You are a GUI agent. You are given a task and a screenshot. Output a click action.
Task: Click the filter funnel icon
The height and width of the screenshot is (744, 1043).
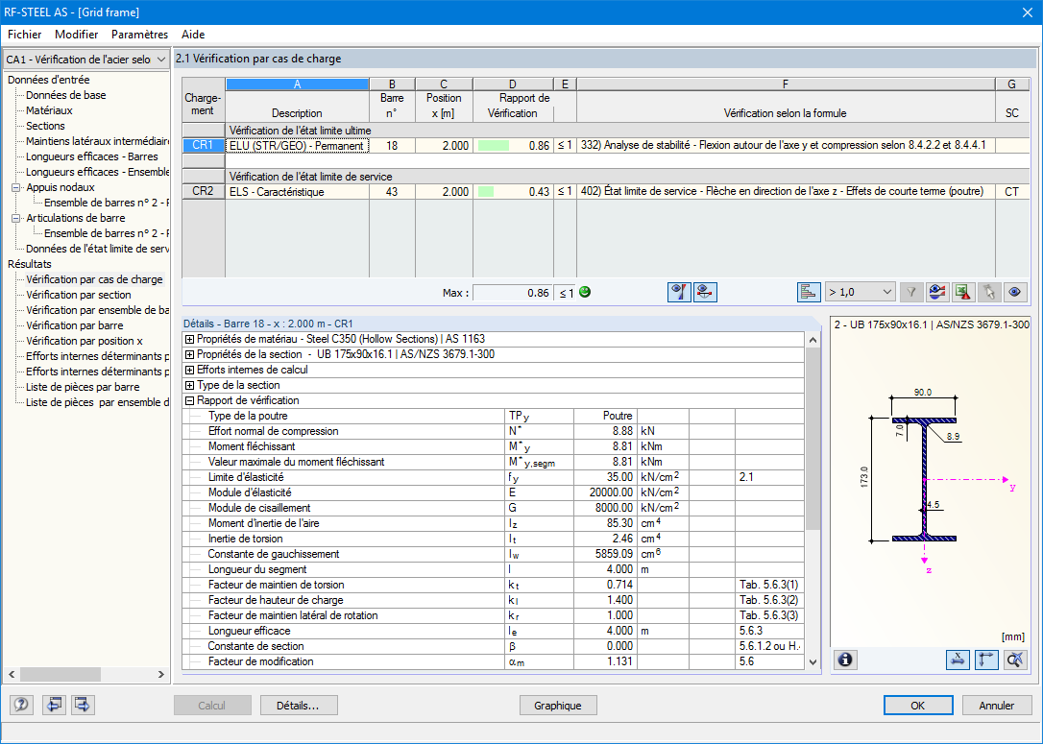[x=911, y=292]
